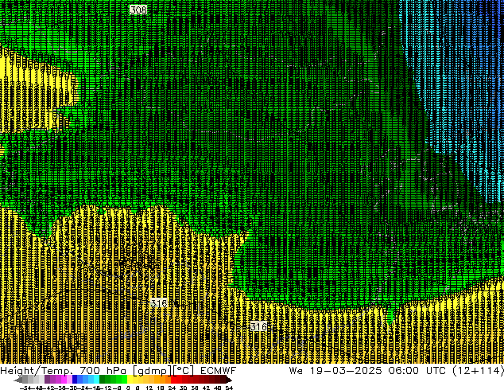This screenshot has width=504, height=390.
Task: Click the bright magenta swatch in the temperature legend
Action: [64, 380]
